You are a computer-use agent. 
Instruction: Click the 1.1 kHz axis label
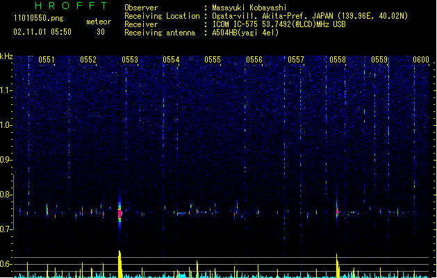6,90
